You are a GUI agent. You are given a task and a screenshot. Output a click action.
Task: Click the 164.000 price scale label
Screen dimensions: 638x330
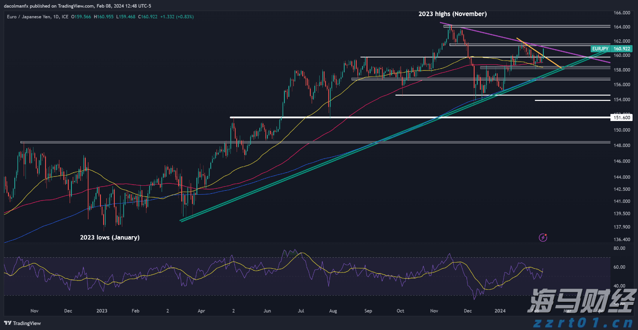coord(621,27)
